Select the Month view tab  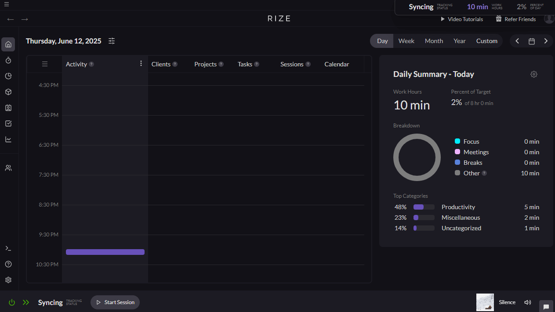pyautogui.click(x=434, y=41)
